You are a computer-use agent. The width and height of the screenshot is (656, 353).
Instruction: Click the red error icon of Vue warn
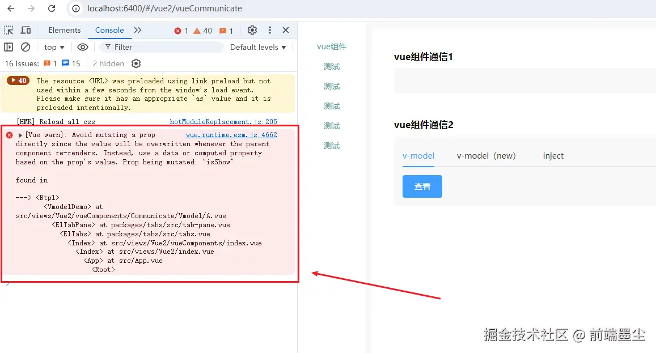coord(10,135)
